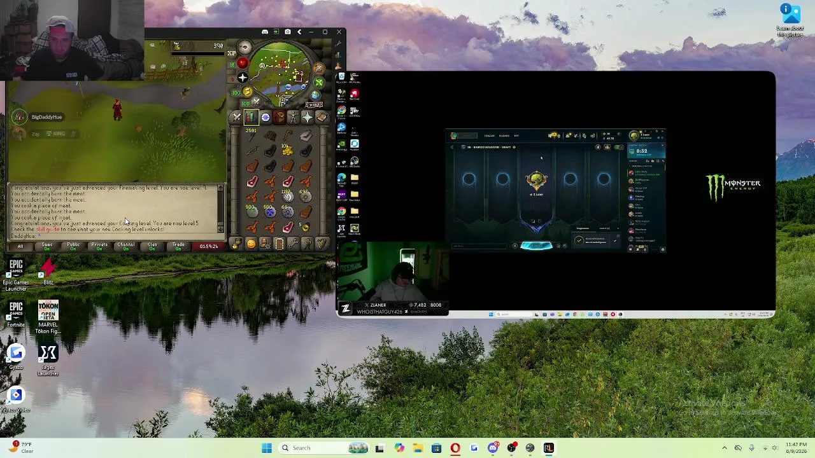The image size is (815, 458).
Task: Select the coins stack in the inventory
Action: [x=287, y=150]
